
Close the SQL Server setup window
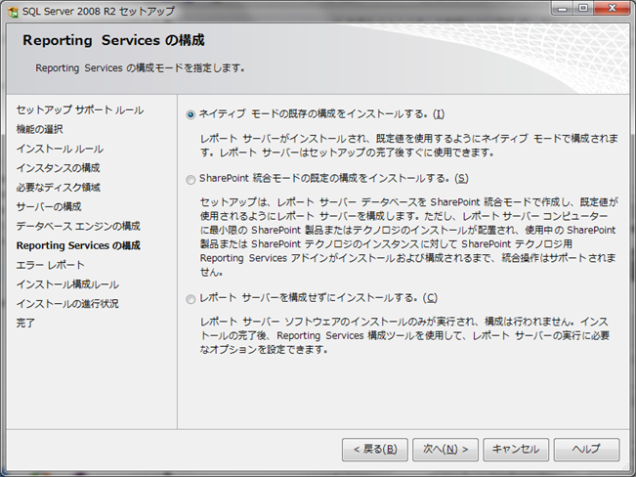(x=613, y=9)
